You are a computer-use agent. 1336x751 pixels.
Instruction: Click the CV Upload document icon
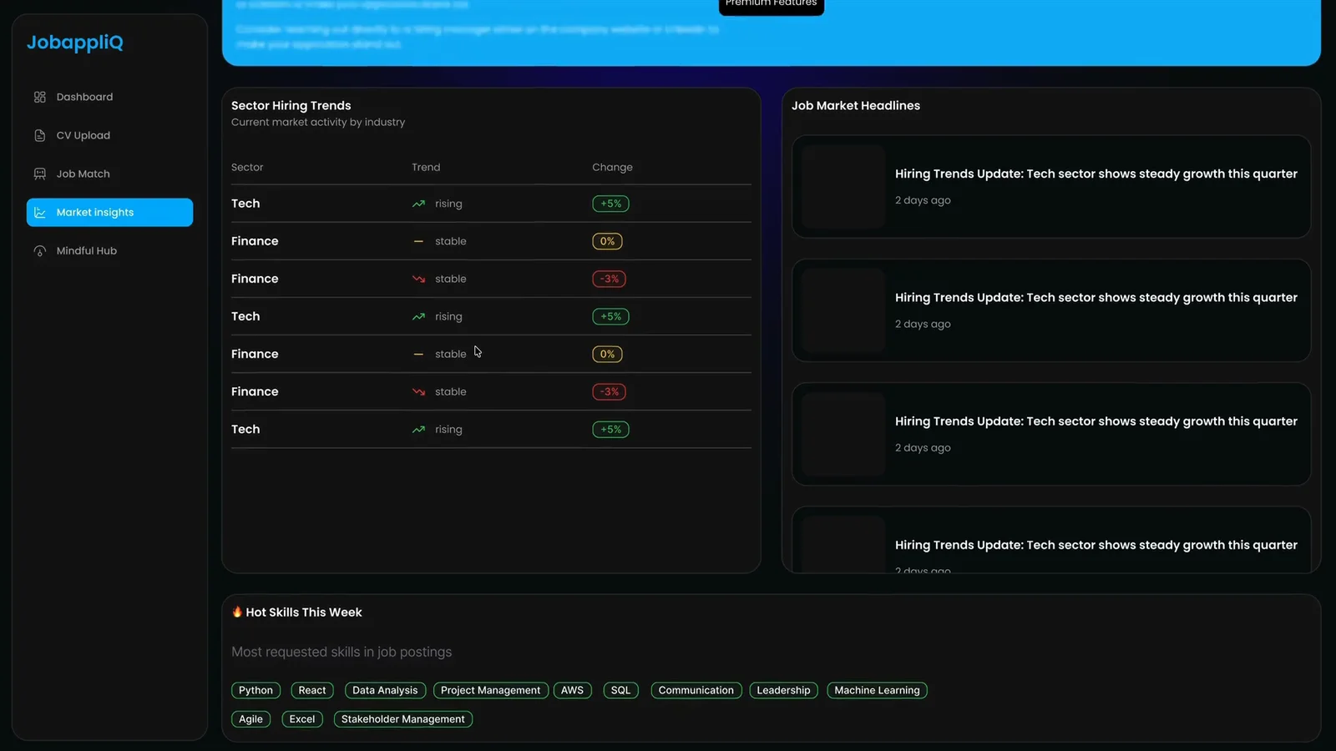point(39,135)
